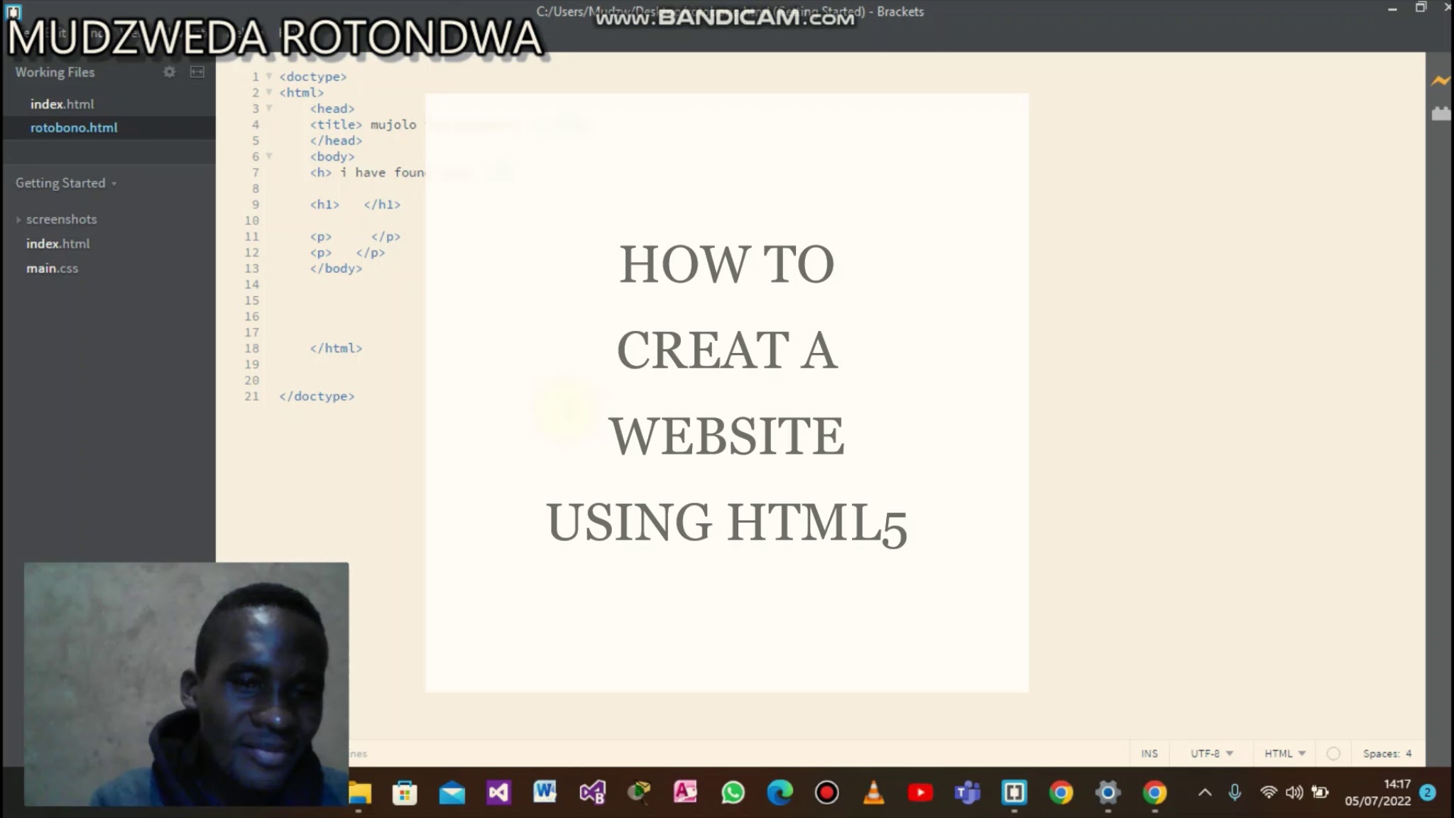Open Working Files gear settings
The height and width of the screenshot is (818, 1454).
[x=169, y=72]
